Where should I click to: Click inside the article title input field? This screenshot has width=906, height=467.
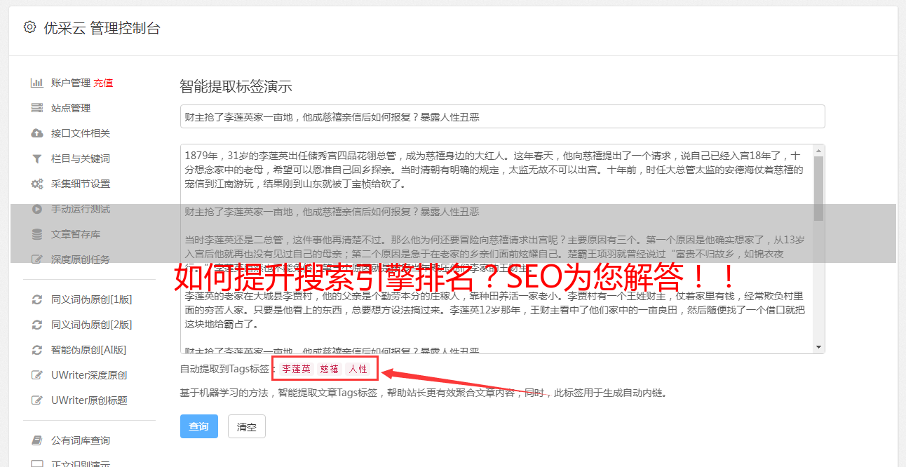502,116
